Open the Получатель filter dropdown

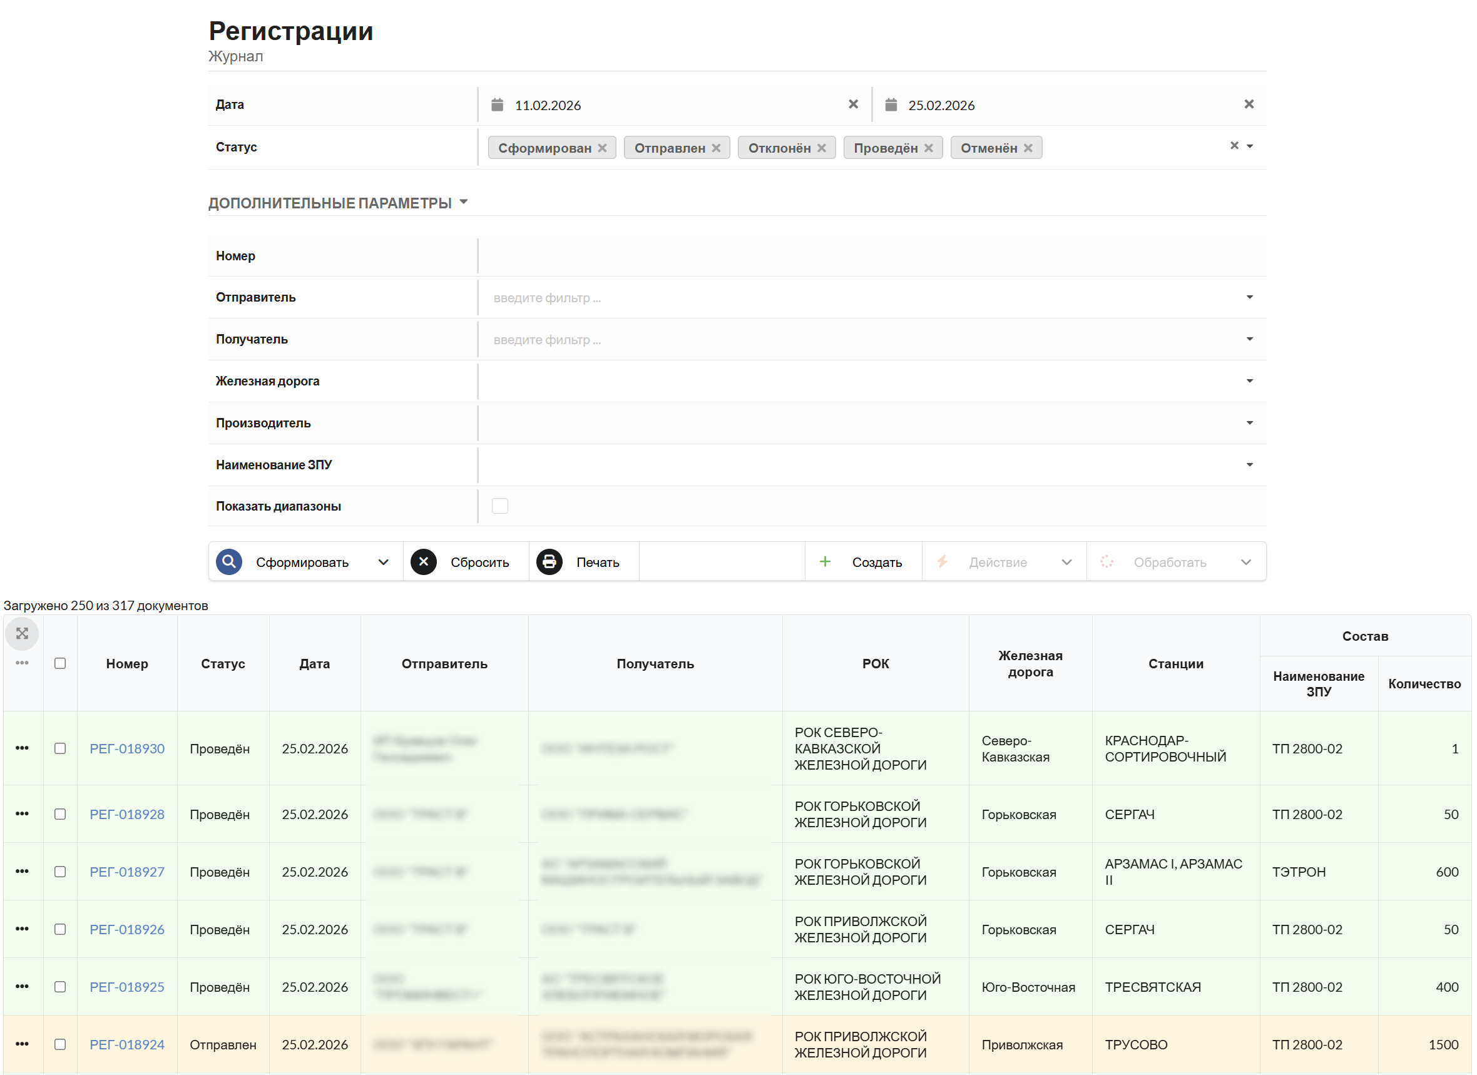(1250, 339)
